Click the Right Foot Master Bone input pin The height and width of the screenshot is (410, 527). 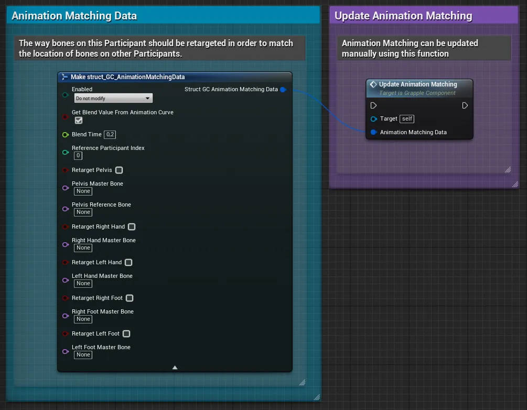66,316
